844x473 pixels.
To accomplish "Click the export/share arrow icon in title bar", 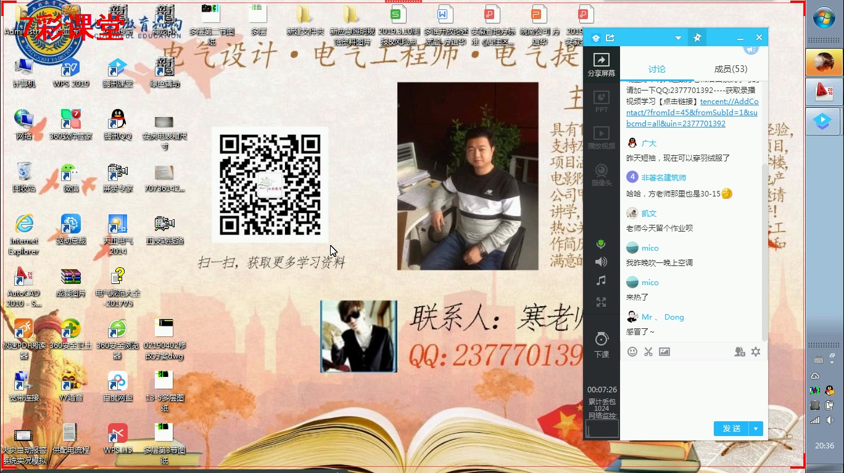I will (610, 38).
